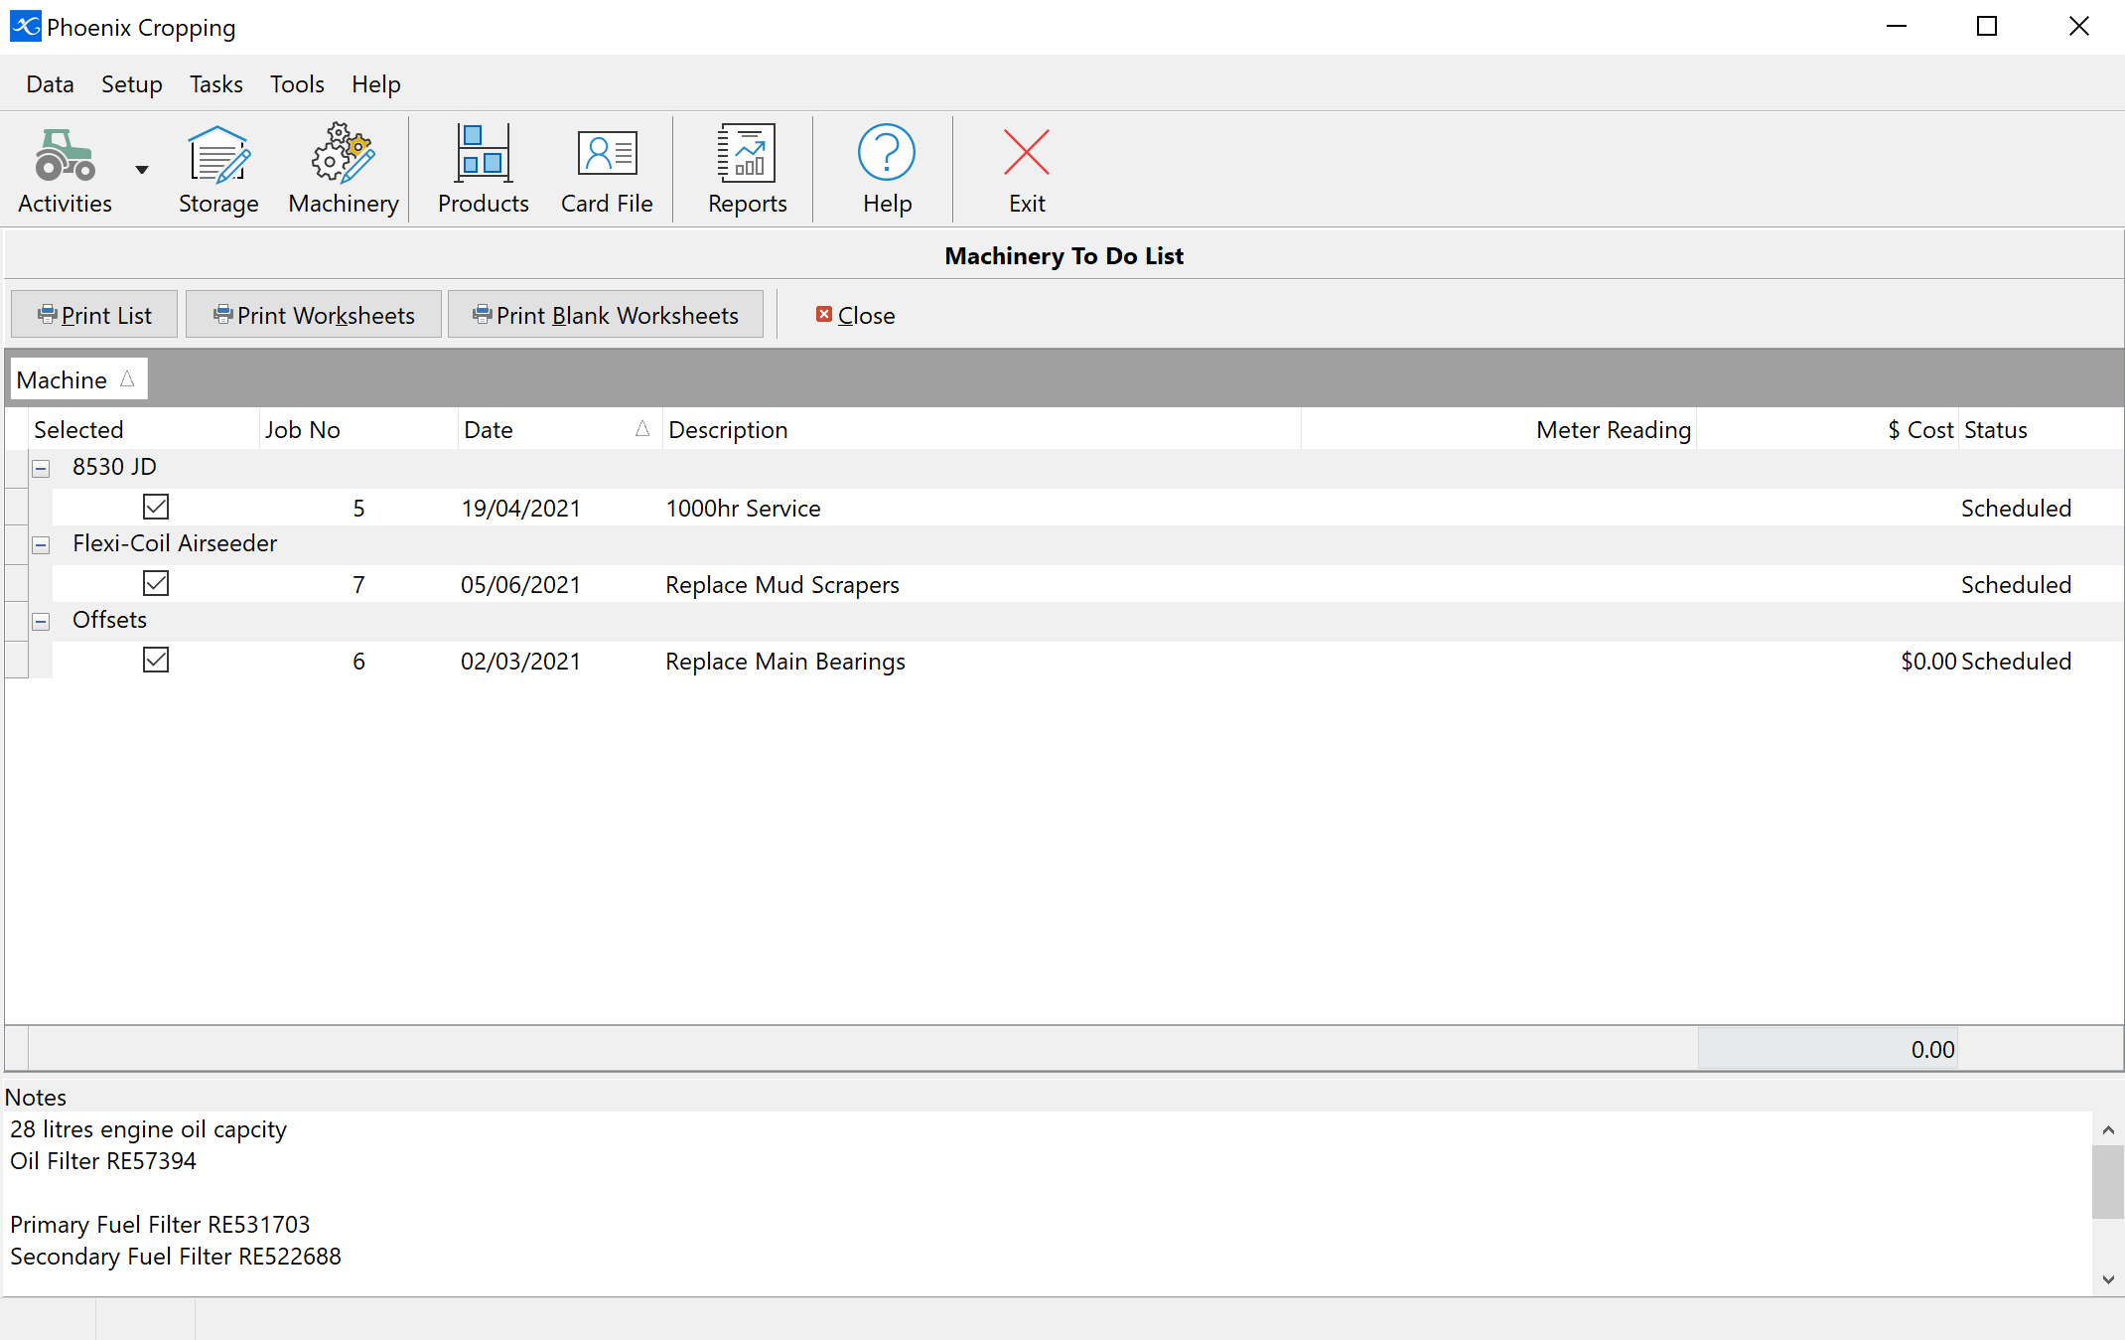Viewport: 2125px width, 1340px height.
Task: Click the Replace Mud Scrapers description
Action: (782, 585)
